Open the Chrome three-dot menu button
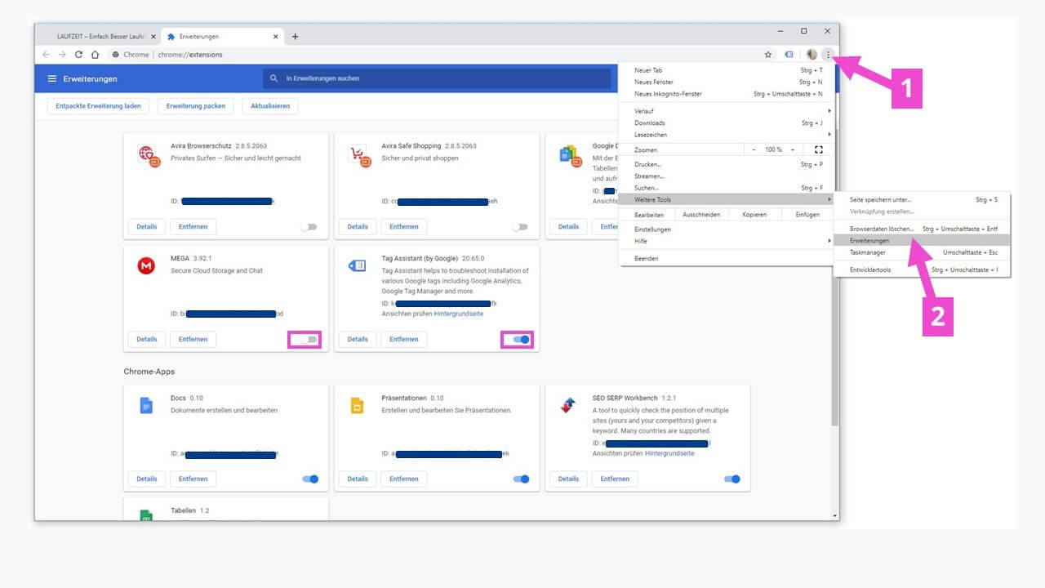 click(x=828, y=55)
